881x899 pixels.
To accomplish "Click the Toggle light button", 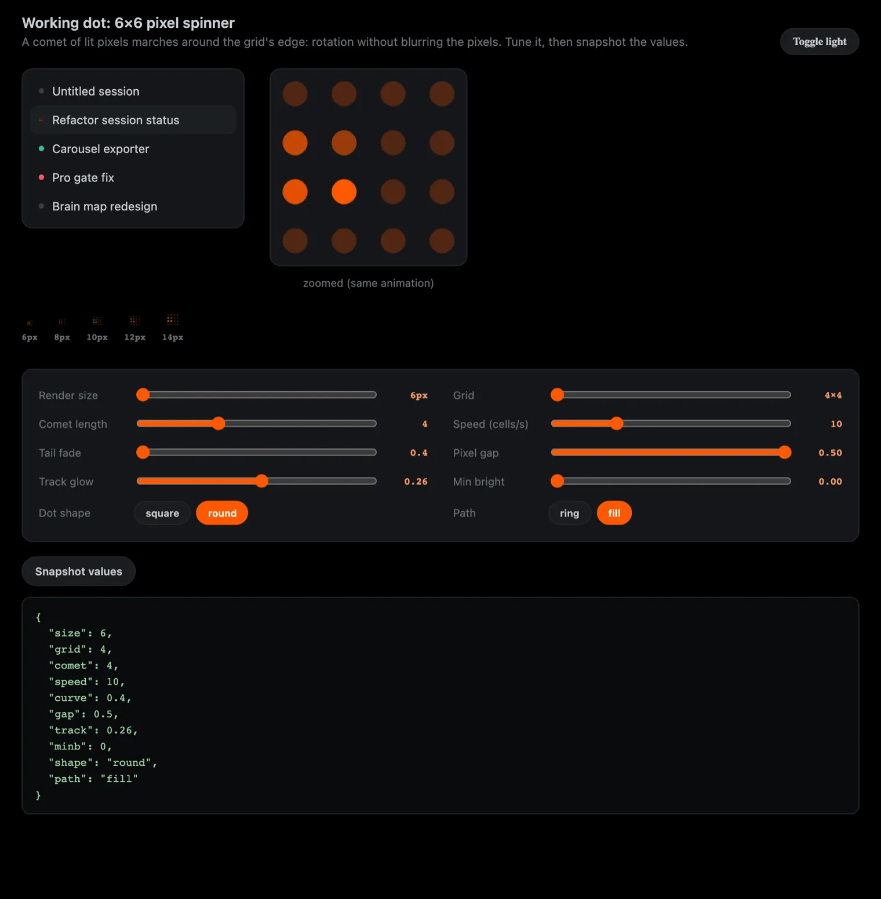I will click(x=820, y=42).
